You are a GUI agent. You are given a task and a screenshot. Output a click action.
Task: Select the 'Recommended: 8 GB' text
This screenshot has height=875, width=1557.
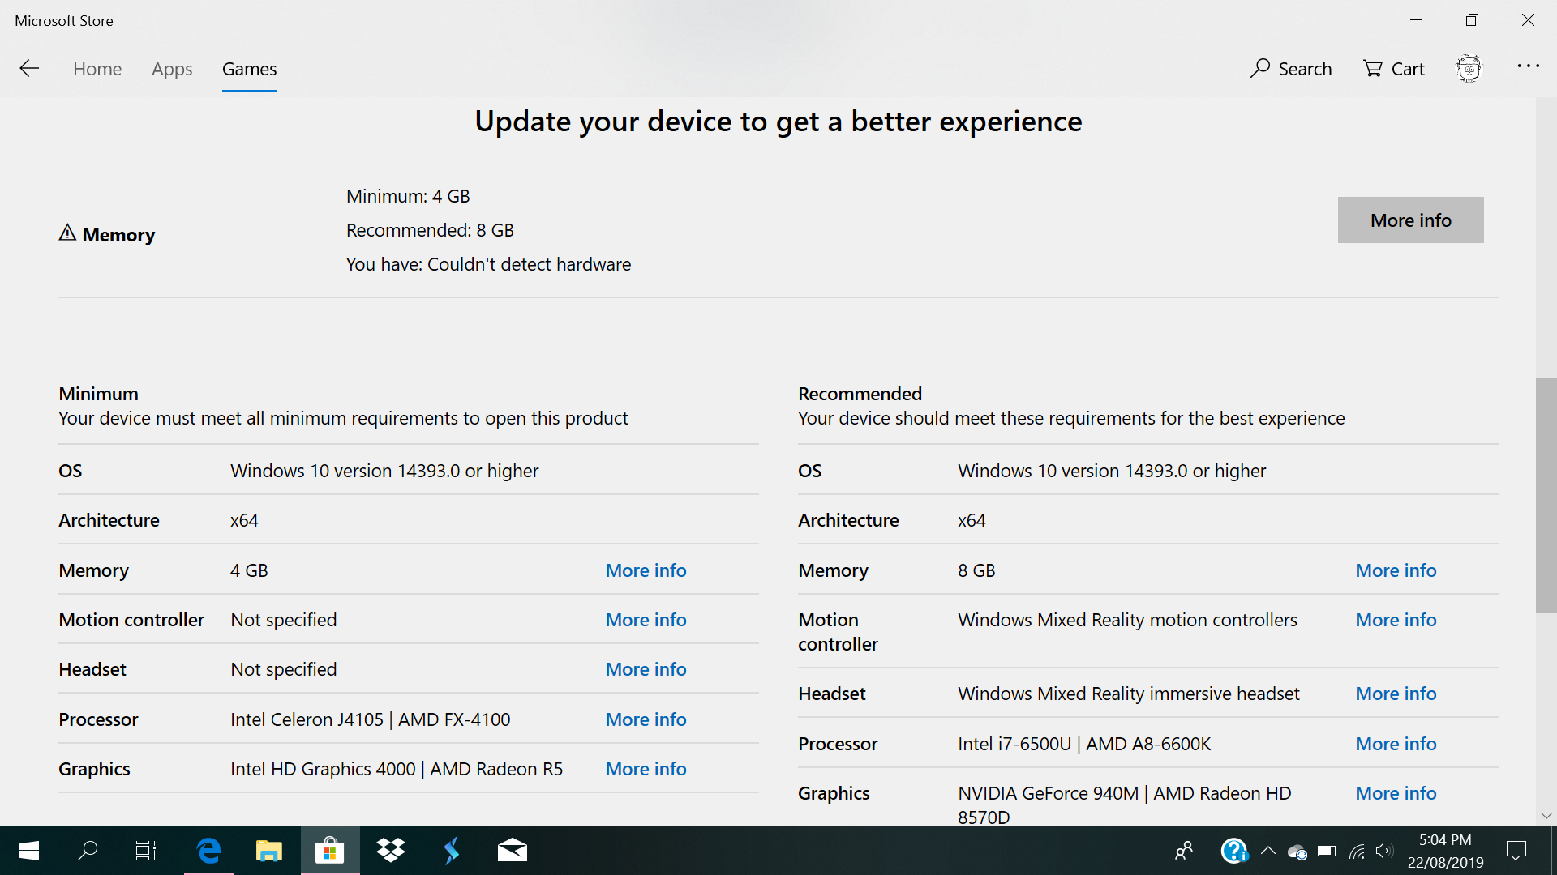(430, 230)
